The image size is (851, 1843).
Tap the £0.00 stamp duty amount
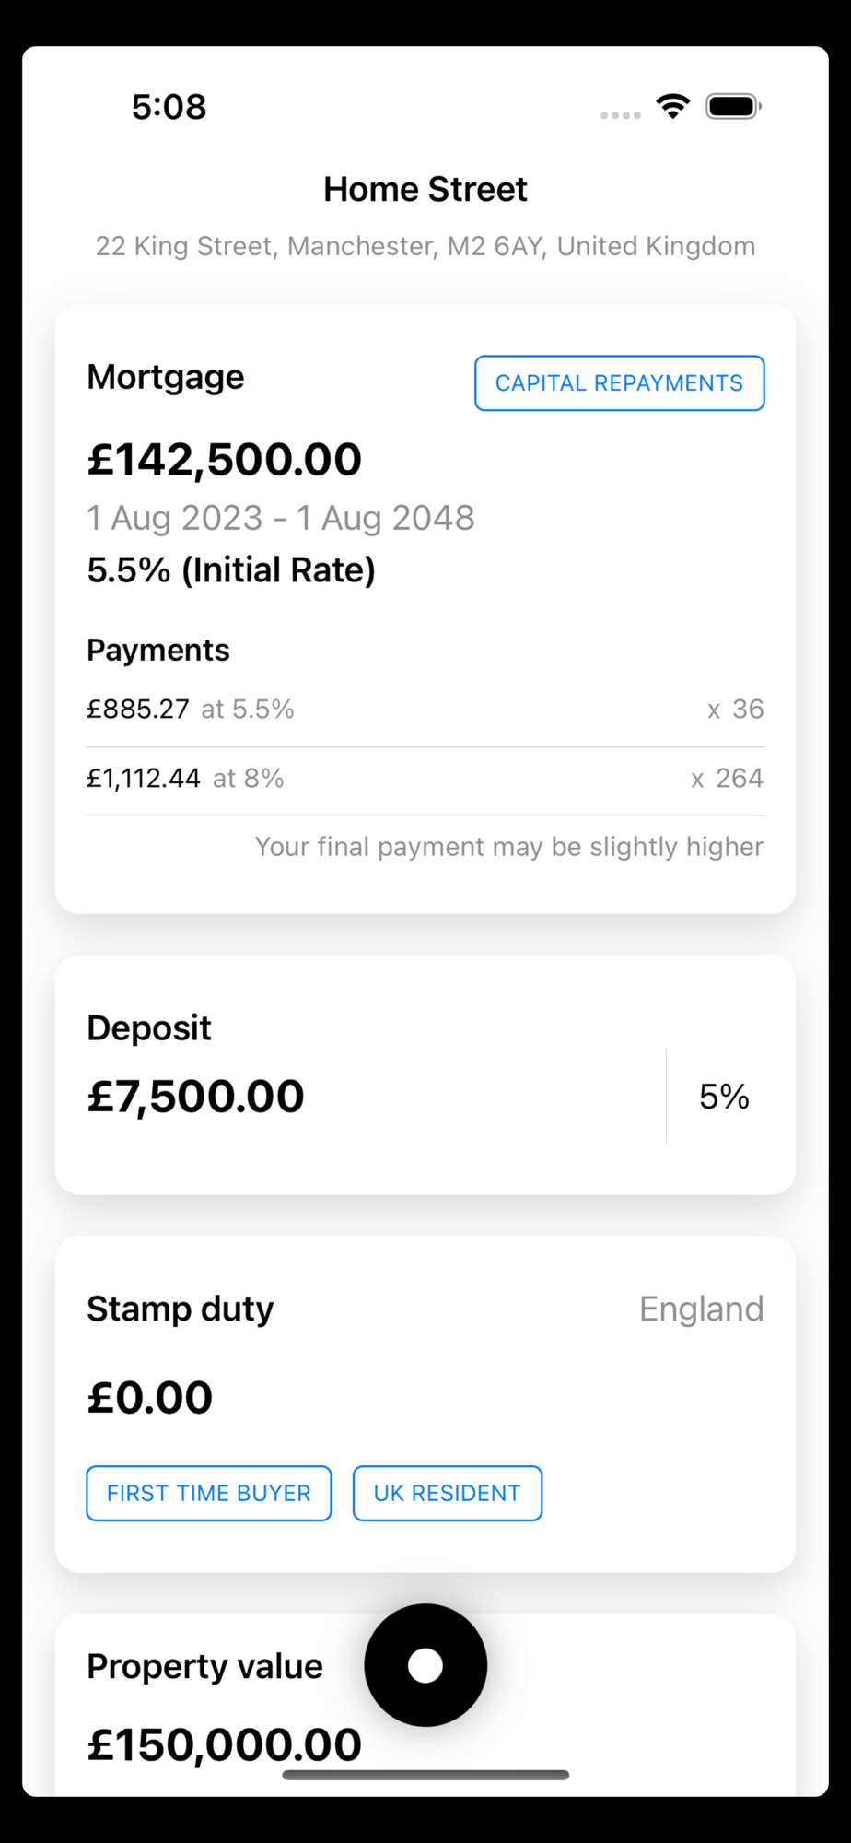[x=150, y=1398]
